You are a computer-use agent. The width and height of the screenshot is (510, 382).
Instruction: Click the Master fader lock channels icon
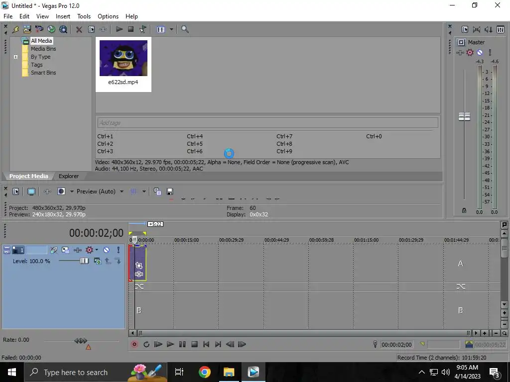point(464,210)
